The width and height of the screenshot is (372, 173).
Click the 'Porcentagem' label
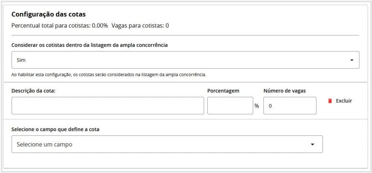(x=223, y=91)
